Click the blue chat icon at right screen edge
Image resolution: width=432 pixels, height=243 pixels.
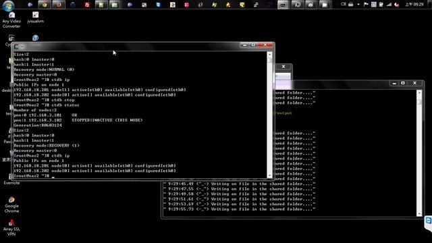point(429,221)
